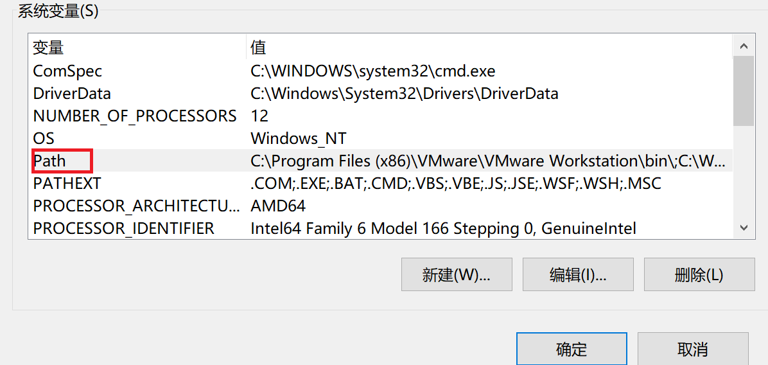Select the PROCESSOR_IDENTIFIER variable row

[x=123, y=228]
